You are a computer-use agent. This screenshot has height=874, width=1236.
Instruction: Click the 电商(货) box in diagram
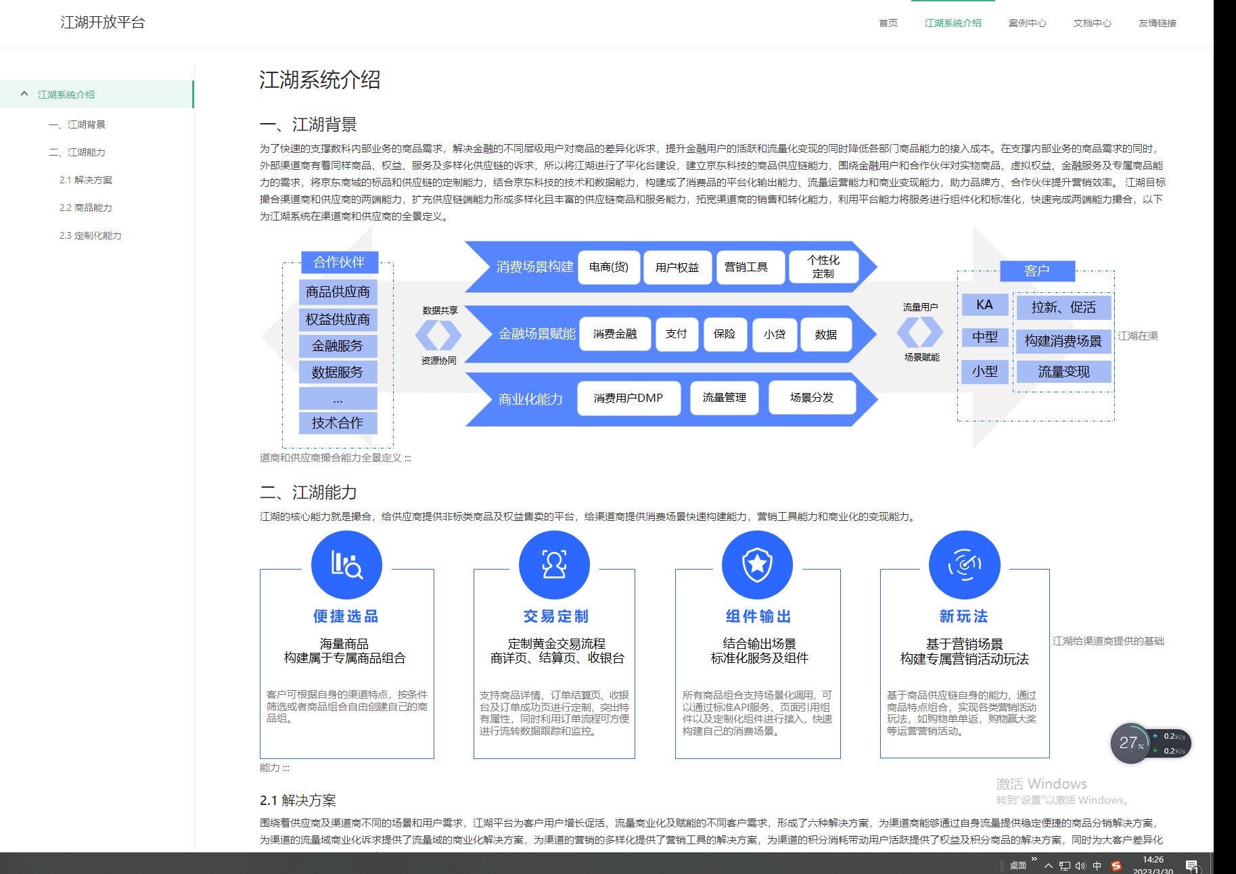pos(609,267)
